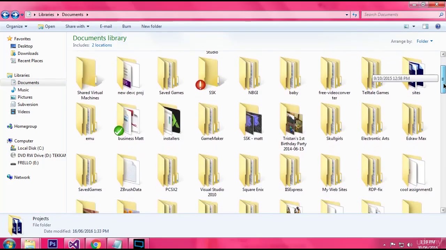The height and width of the screenshot is (250, 446).
Task: Select the new devc proj folder
Action: 131,76
